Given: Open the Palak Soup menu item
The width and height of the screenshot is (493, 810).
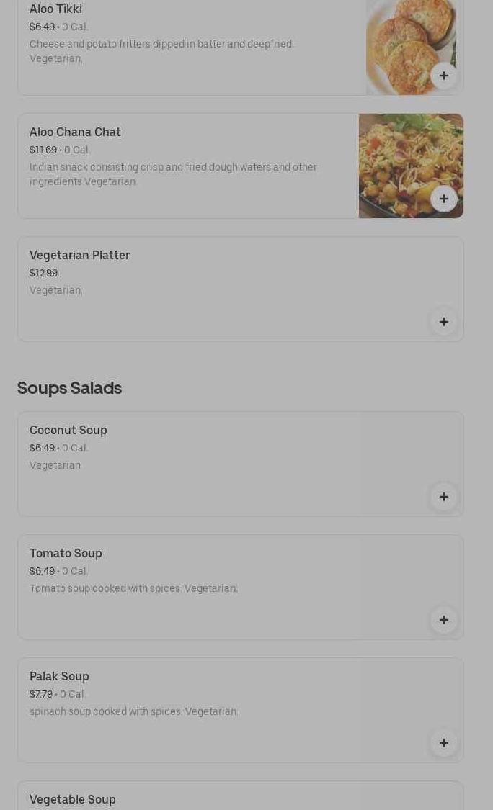Looking at the screenshot, I should coord(240,710).
